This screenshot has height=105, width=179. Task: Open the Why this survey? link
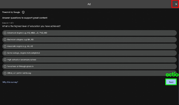[10, 82]
